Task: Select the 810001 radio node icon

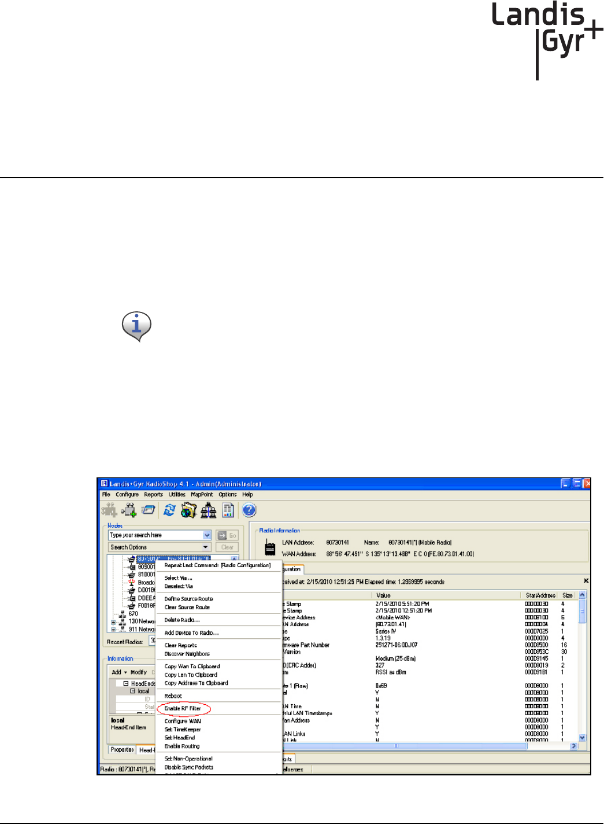Action: pos(131,575)
